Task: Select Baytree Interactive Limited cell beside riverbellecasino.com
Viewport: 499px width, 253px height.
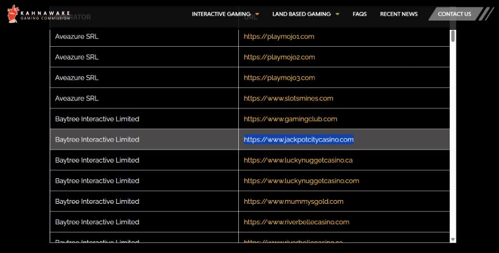Action: pyautogui.click(x=144, y=222)
